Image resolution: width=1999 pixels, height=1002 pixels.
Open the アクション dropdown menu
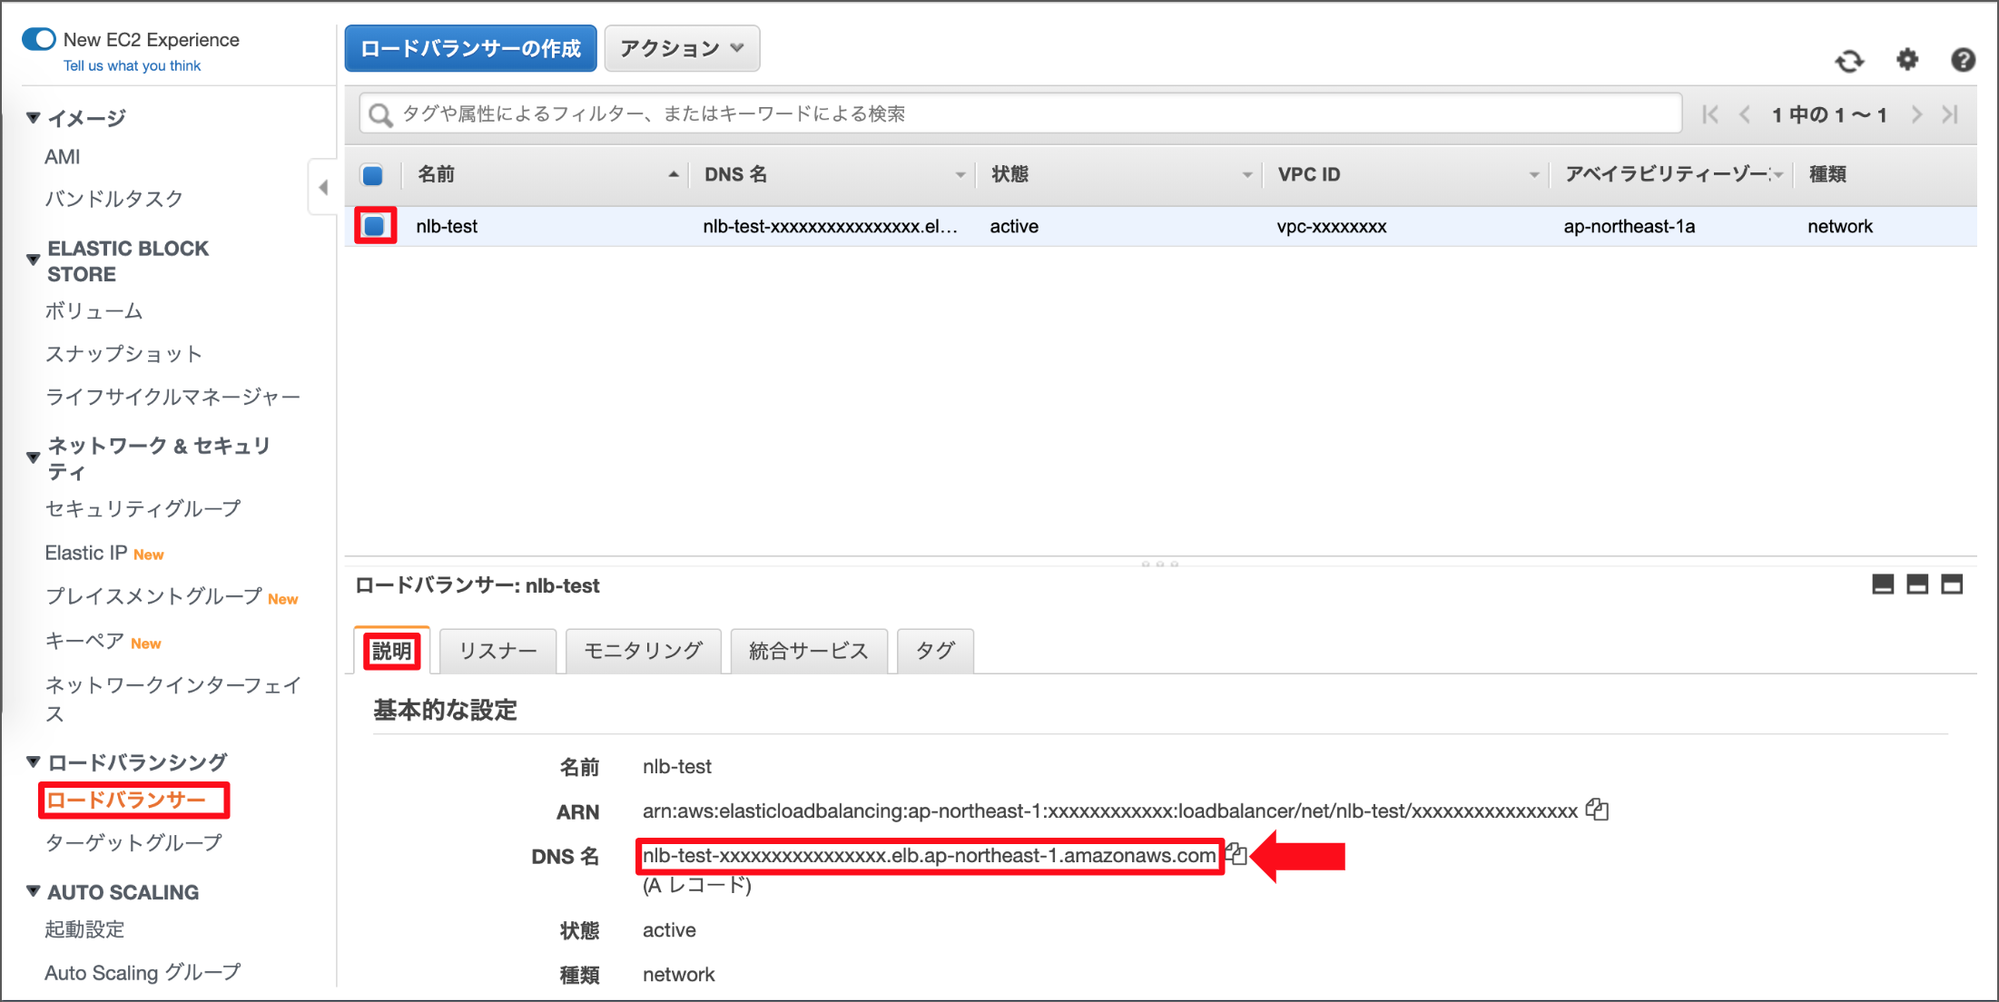682,48
